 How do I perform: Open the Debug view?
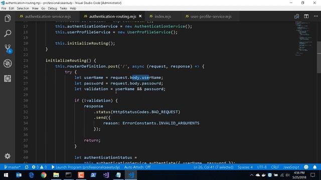(8, 63)
